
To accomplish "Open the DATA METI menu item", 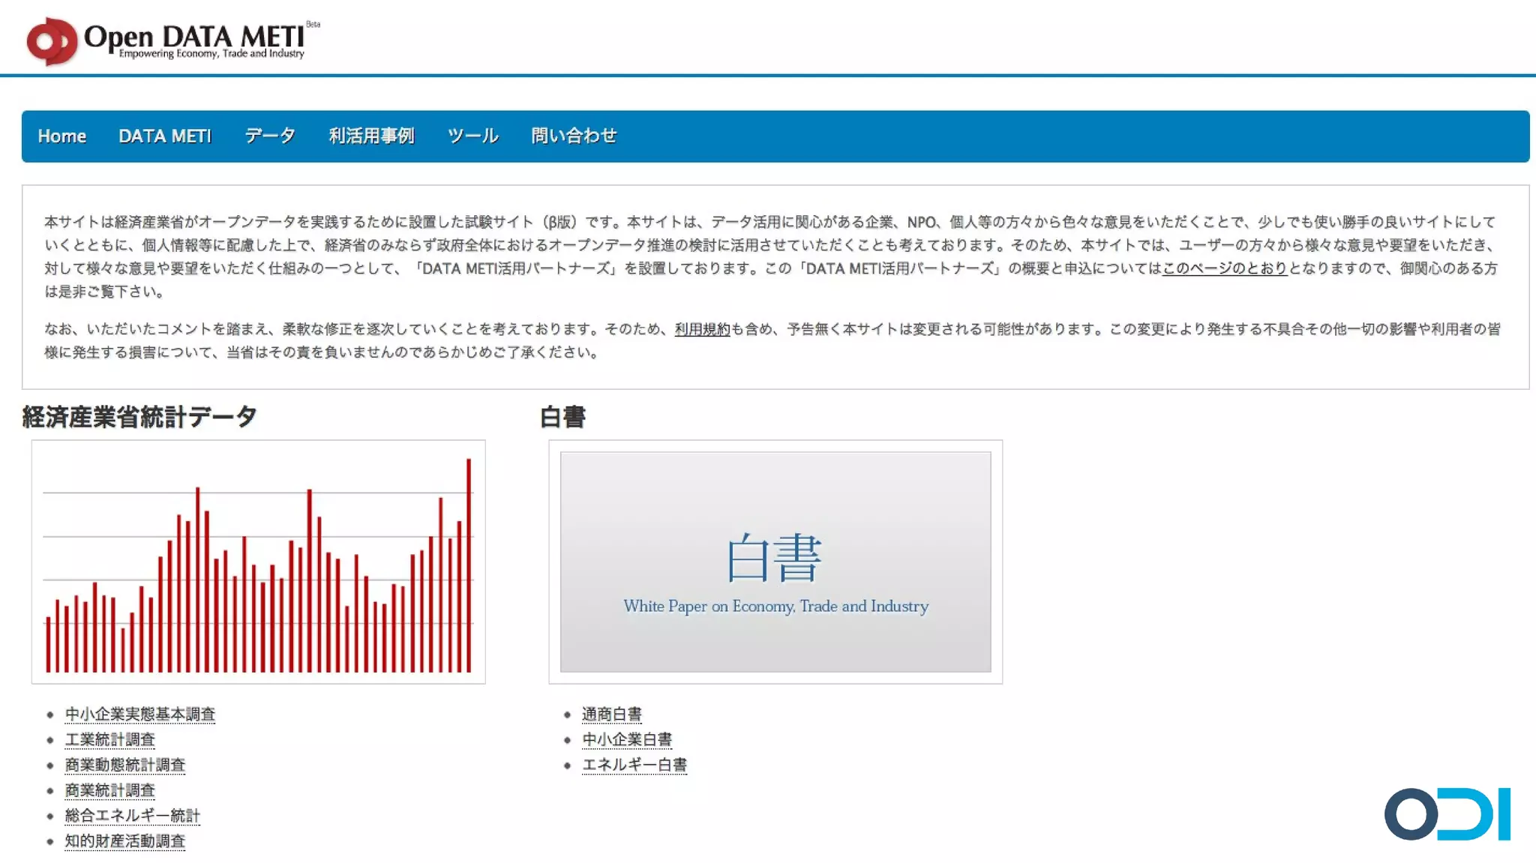I will pyautogui.click(x=165, y=136).
